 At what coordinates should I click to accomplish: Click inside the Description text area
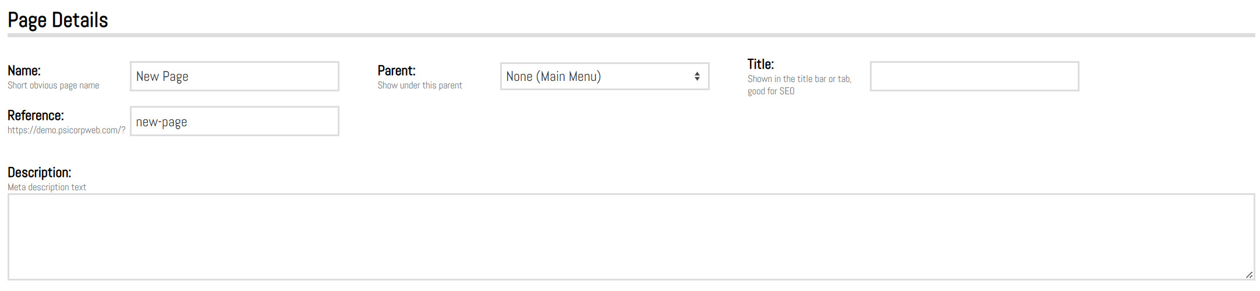(631, 237)
